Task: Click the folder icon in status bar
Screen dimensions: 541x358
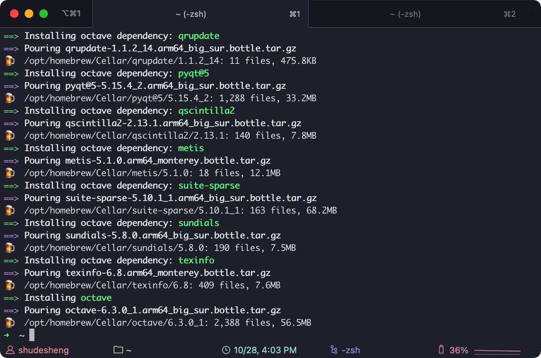Action: [x=118, y=350]
